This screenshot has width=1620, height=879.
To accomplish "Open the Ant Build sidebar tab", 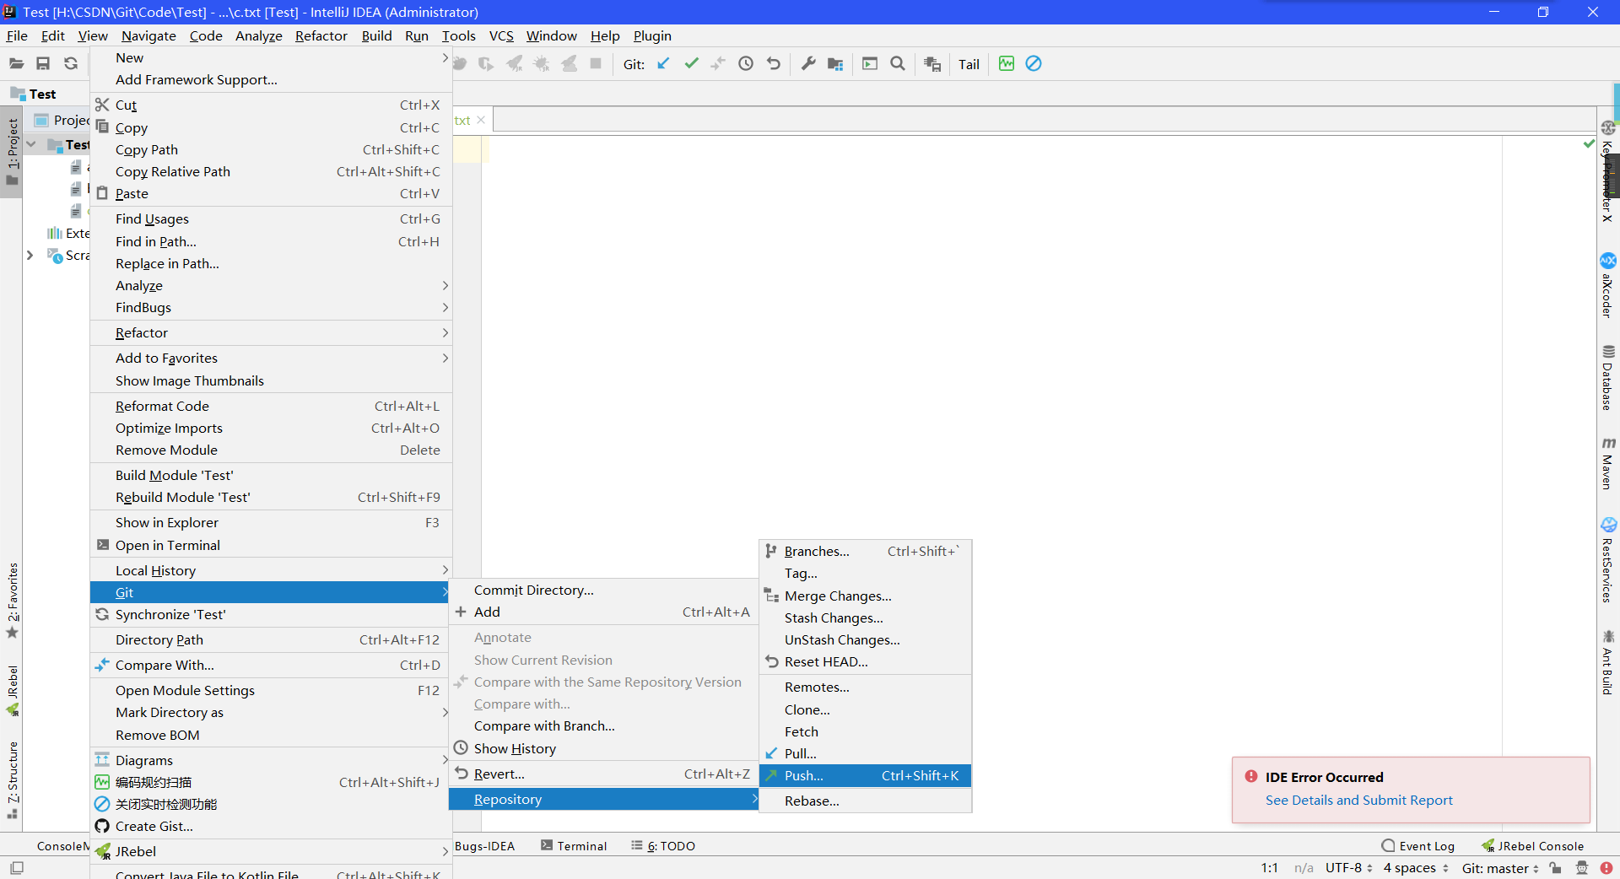I will click(1608, 662).
